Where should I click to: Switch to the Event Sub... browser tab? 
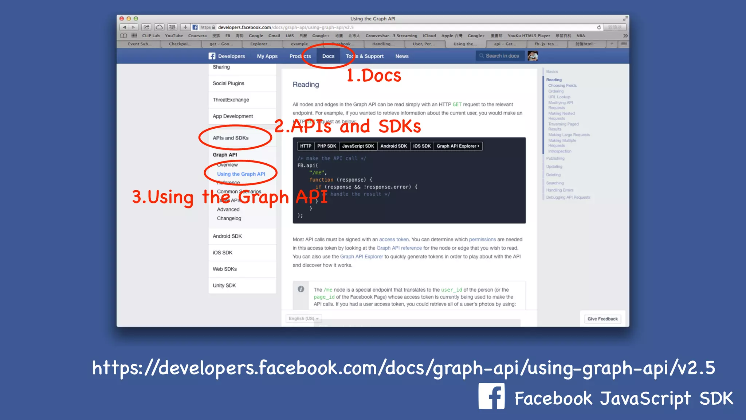(x=139, y=44)
